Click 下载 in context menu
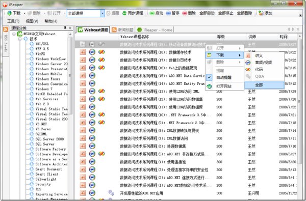Viewport: 306px width, 201px height. click(x=224, y=55)
